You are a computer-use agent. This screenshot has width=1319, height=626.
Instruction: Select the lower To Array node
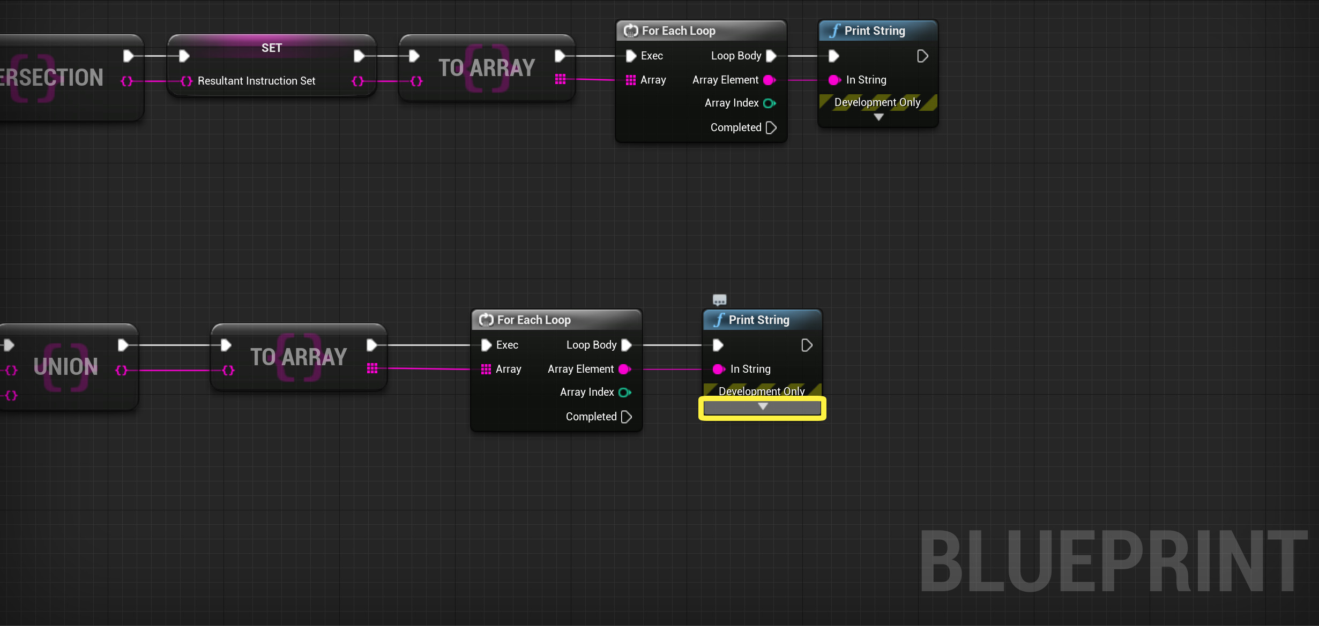point(299,357)
